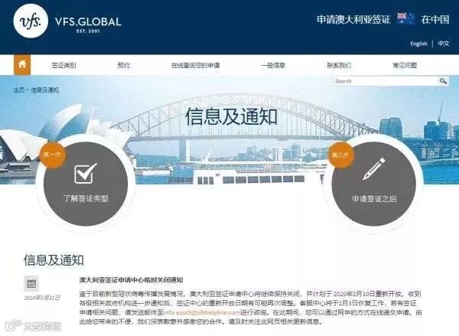Click the calendar icon beside the notice date
Viewport: 459px width, 336px height.
pos(31,283)
